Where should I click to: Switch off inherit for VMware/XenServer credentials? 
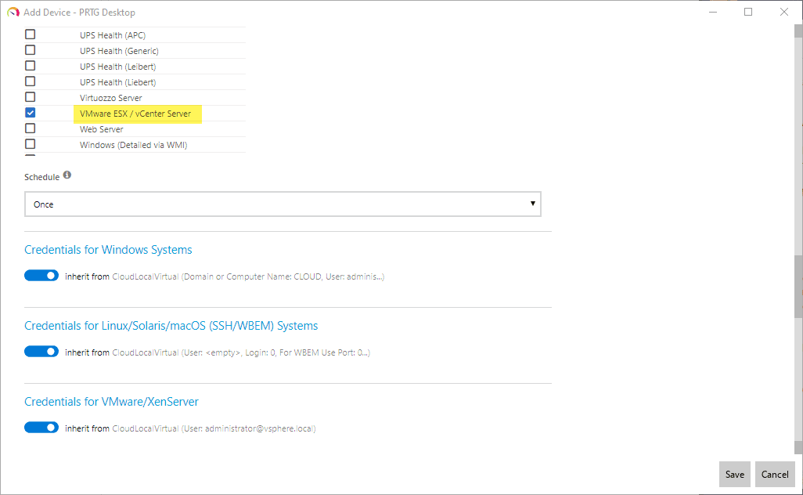(41, 428)
